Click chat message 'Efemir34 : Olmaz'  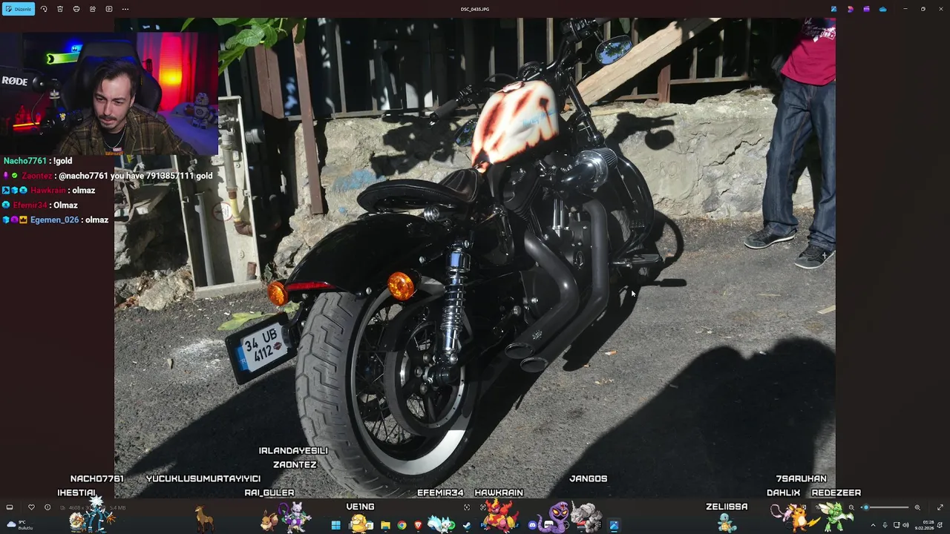tap(40, 205)
